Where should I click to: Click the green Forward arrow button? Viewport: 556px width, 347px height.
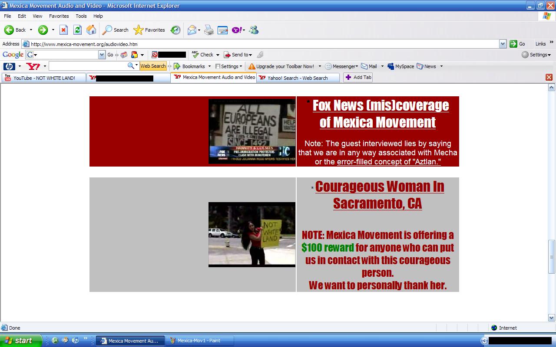click(x=43, y=30)
